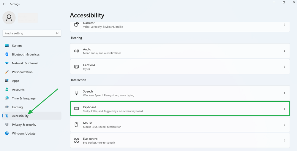Click 'Mouse keys, speed, acceleration' text
This screenshot has height=151, width=297.
pyautogui.click(x=102, y=127)
